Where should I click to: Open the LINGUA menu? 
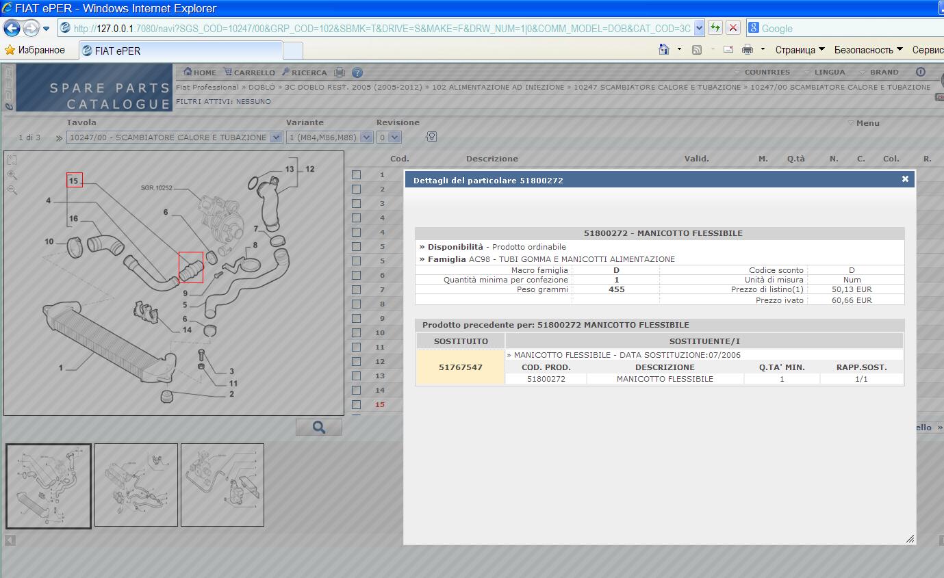tap(829, 72)
